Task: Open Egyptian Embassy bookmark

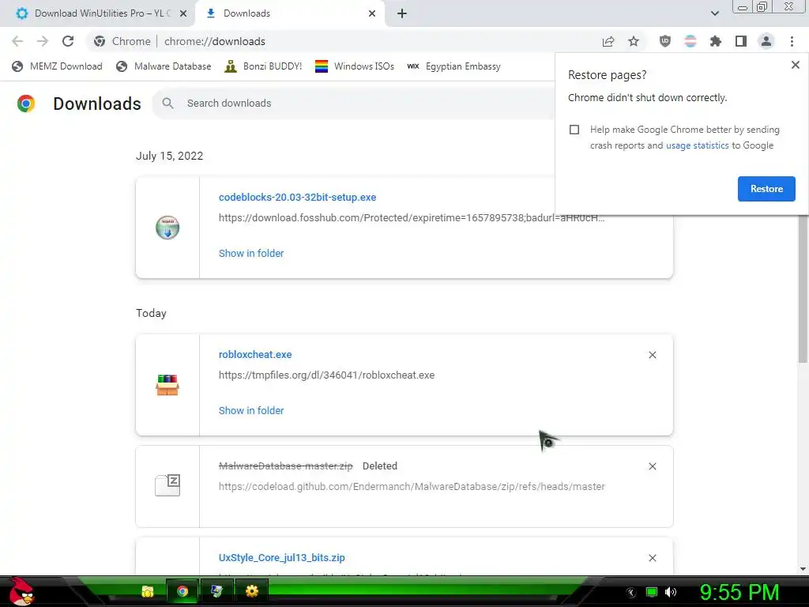Action: point(454,66)
